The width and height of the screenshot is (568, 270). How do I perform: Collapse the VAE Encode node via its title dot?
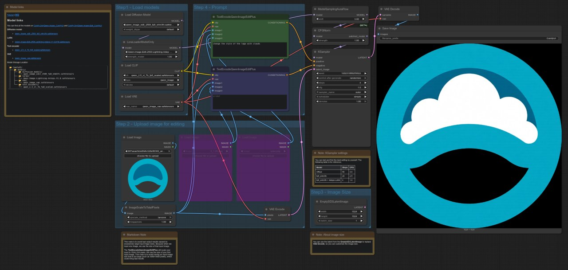266,209
